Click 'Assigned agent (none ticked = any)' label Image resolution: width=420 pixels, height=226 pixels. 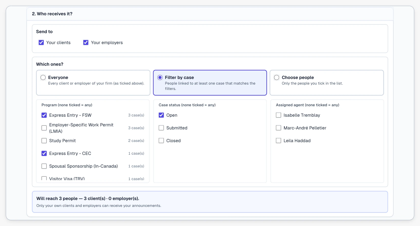tap(308, 105)
